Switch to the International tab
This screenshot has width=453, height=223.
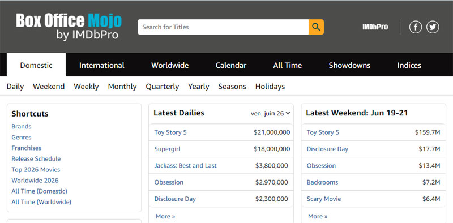coord(102,65)
